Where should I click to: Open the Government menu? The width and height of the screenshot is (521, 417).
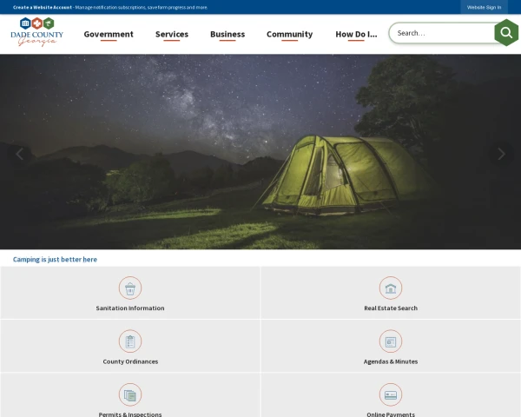[109, 34]
